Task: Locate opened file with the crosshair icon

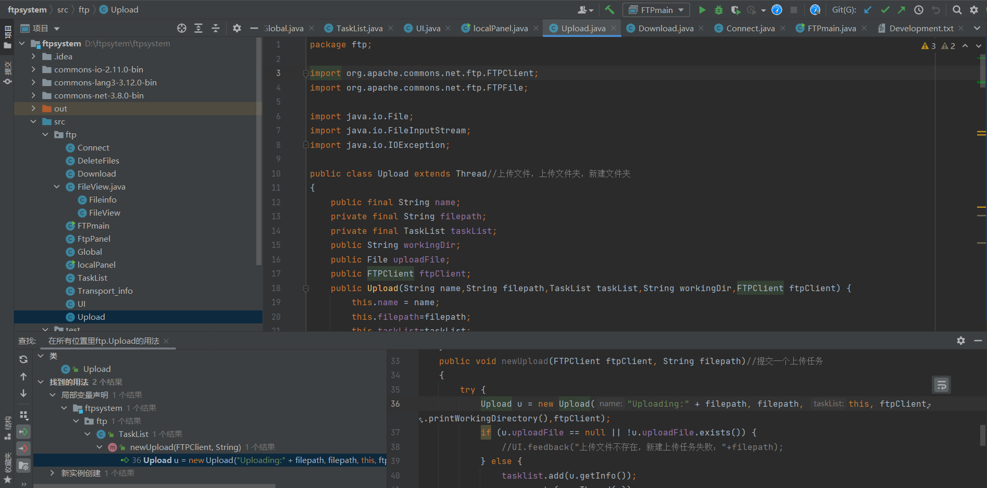Action: click(x=182, y=28)
